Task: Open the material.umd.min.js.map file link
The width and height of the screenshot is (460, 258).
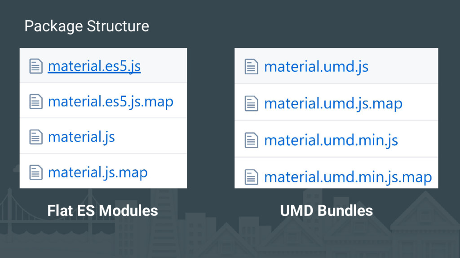Action: (348, 177)
